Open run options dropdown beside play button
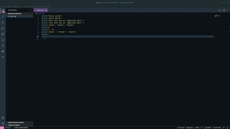Image resolution: width=230 pixels, height=129 pixels. (x=221, y=10)
